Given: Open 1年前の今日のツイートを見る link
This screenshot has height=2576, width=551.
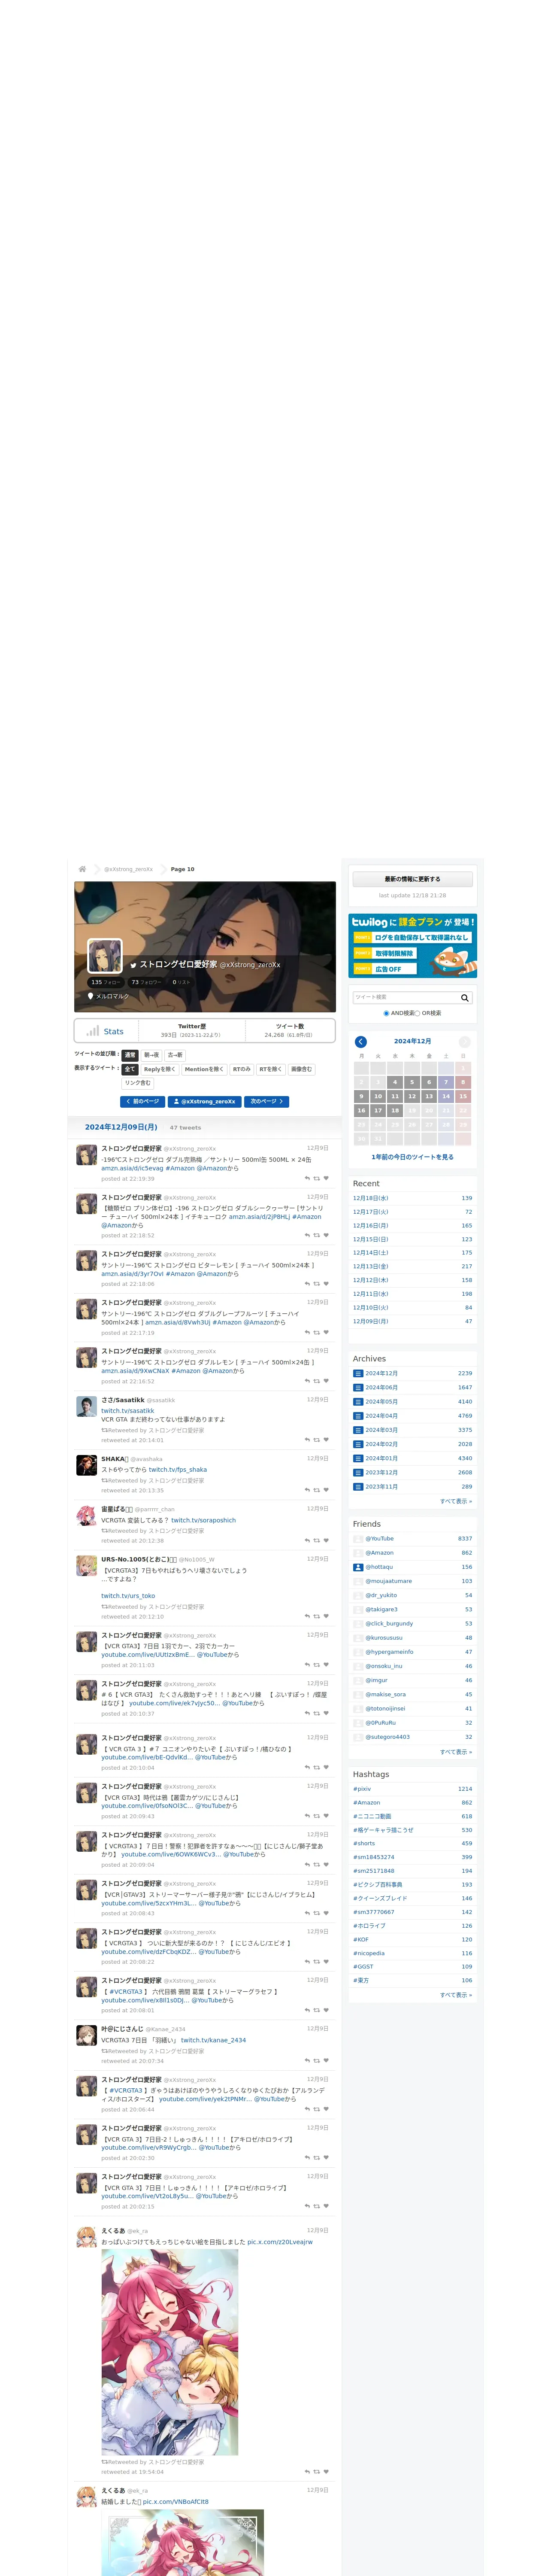Looking at the screenshot, I should point(412,1156).
